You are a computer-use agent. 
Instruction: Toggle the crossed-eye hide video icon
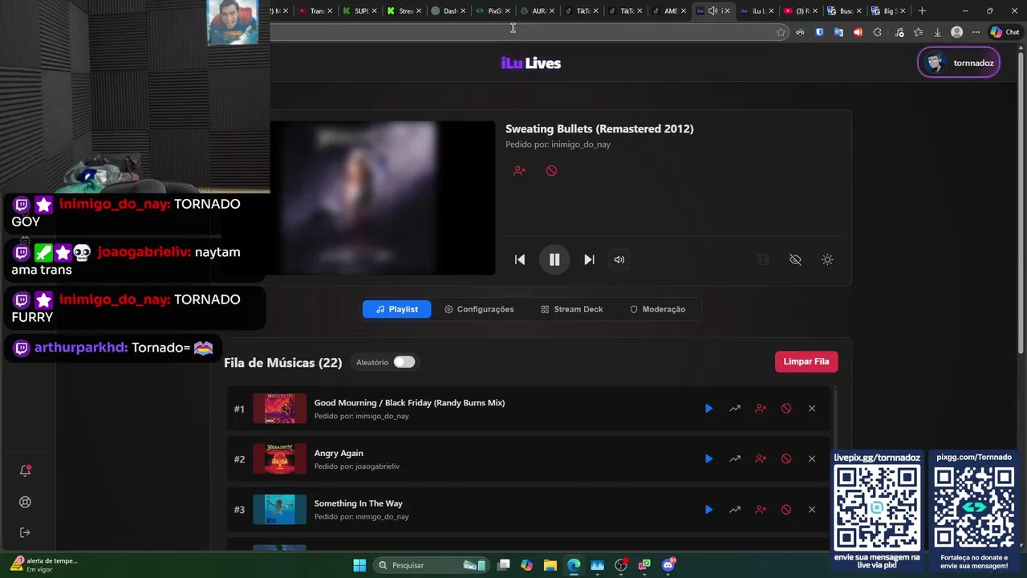795,259
